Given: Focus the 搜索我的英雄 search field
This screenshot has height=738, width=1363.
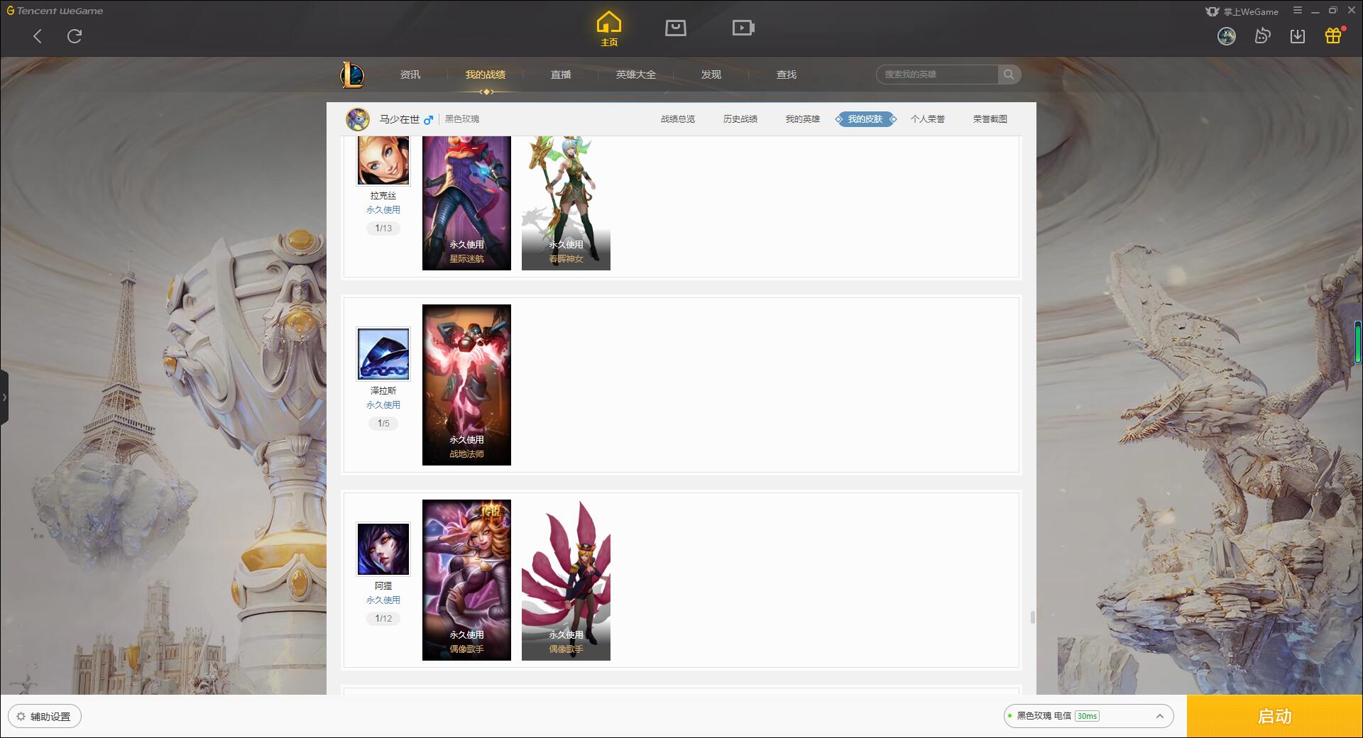Looking at the screenshot, I should click(937, 75).
